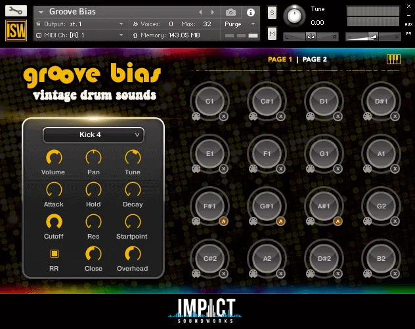Viewport: 415px width, 329px height.
Task: Toggle the Mute M button
Action: coord(272,33)
